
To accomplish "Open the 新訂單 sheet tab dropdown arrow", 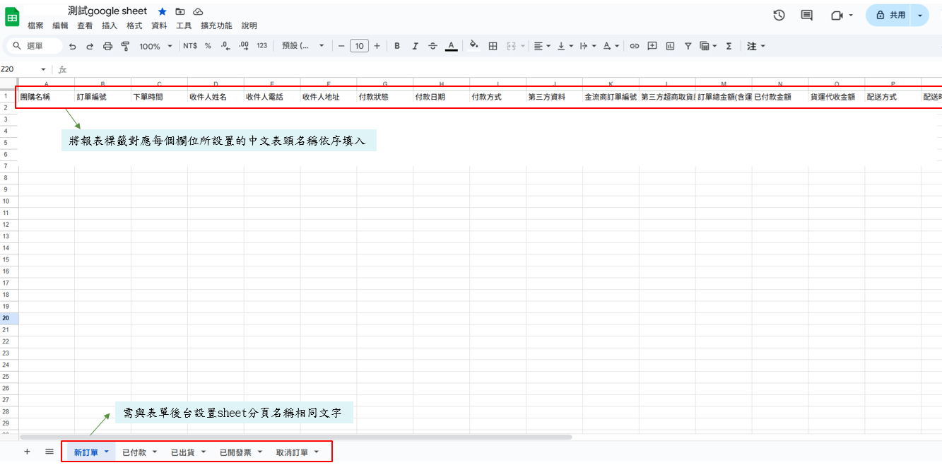I will (x=107, y=452).
